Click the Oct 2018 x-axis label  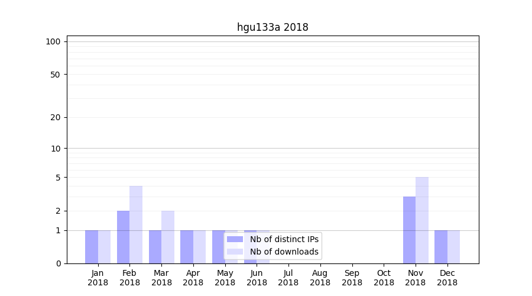(x=384, y=278)
